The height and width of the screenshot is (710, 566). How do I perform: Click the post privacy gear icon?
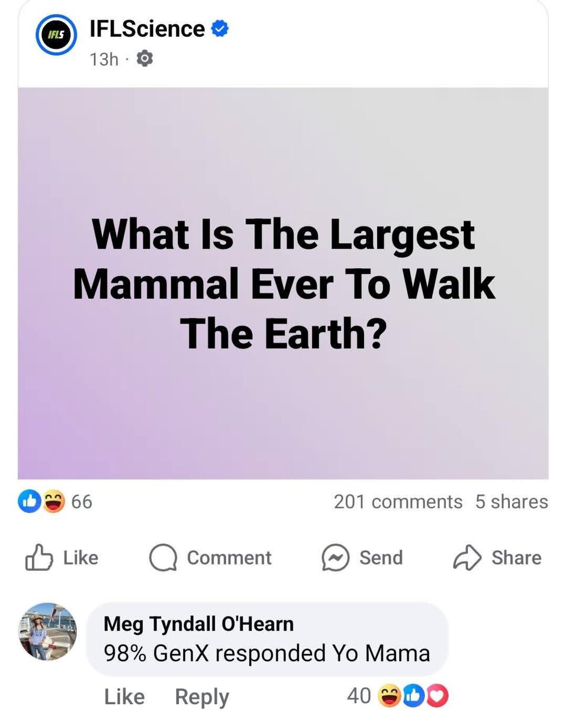[x=144, y=59]
